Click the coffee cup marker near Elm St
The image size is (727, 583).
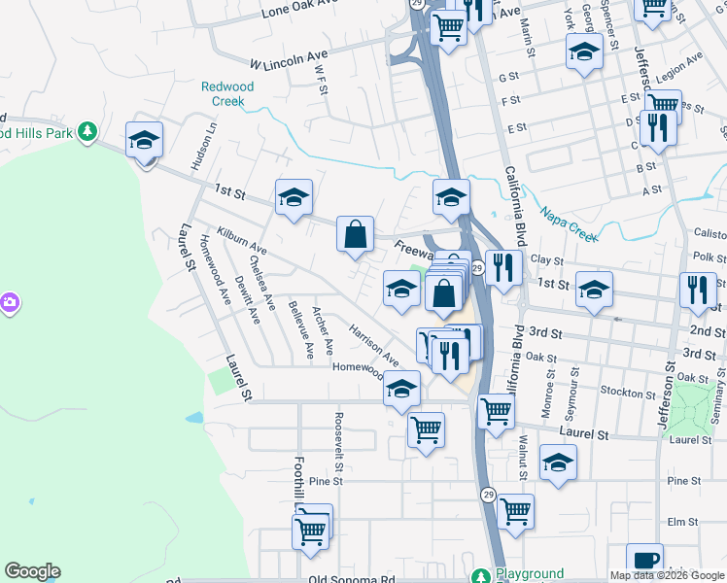click(644, 562)
